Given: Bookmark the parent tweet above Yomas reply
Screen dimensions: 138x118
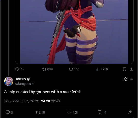Looking at the screenshot, I should [125, 69].
